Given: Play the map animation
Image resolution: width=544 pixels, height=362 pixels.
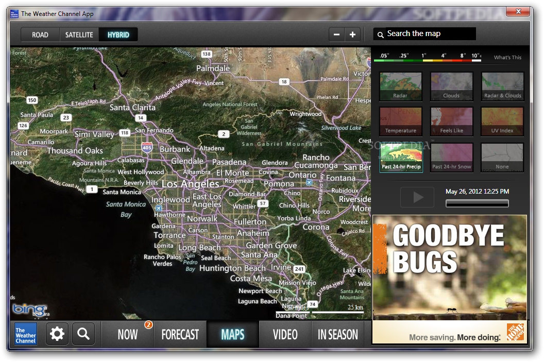Looking at the screenshot, I should coord(417,197).
